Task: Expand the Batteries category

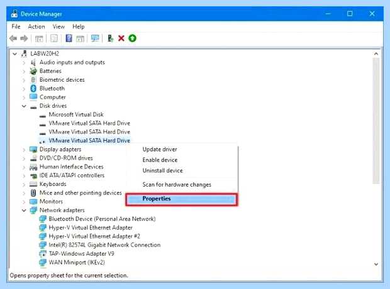Action: coord(24,72)
